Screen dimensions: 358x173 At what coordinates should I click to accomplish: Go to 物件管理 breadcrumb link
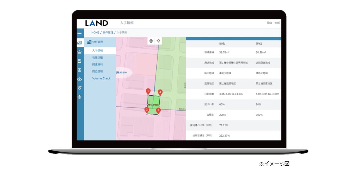click(108, 33)
